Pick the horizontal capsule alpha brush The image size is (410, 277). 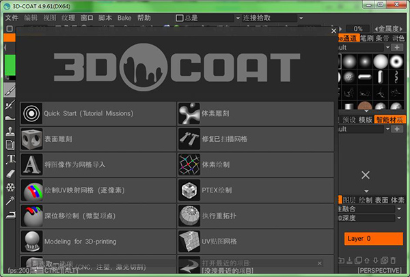(x=364, y=77)
